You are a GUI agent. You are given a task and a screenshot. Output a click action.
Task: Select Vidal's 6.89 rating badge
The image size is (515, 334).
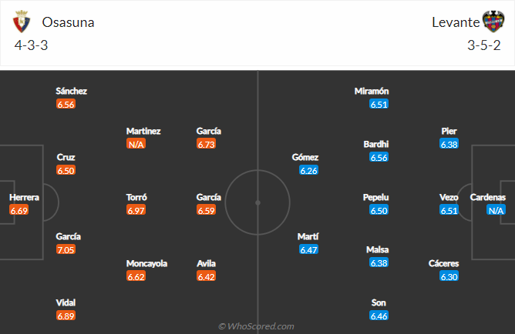66,316
